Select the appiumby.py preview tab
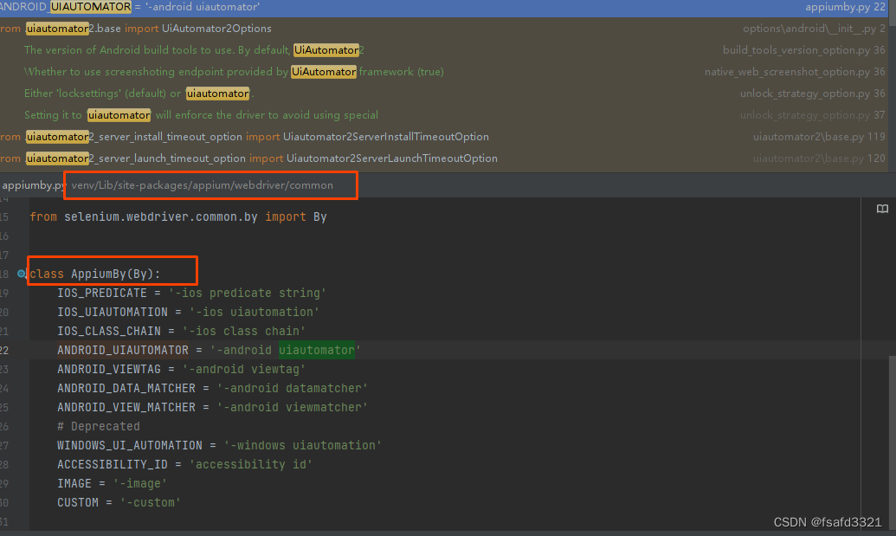The width and height of the screenshot is (896, 536). click(x=33, y=184)
